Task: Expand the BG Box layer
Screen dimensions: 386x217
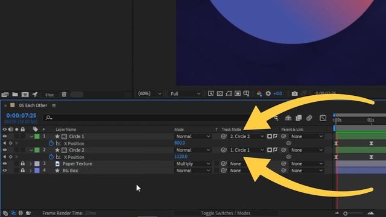Action: coord(31,171)
